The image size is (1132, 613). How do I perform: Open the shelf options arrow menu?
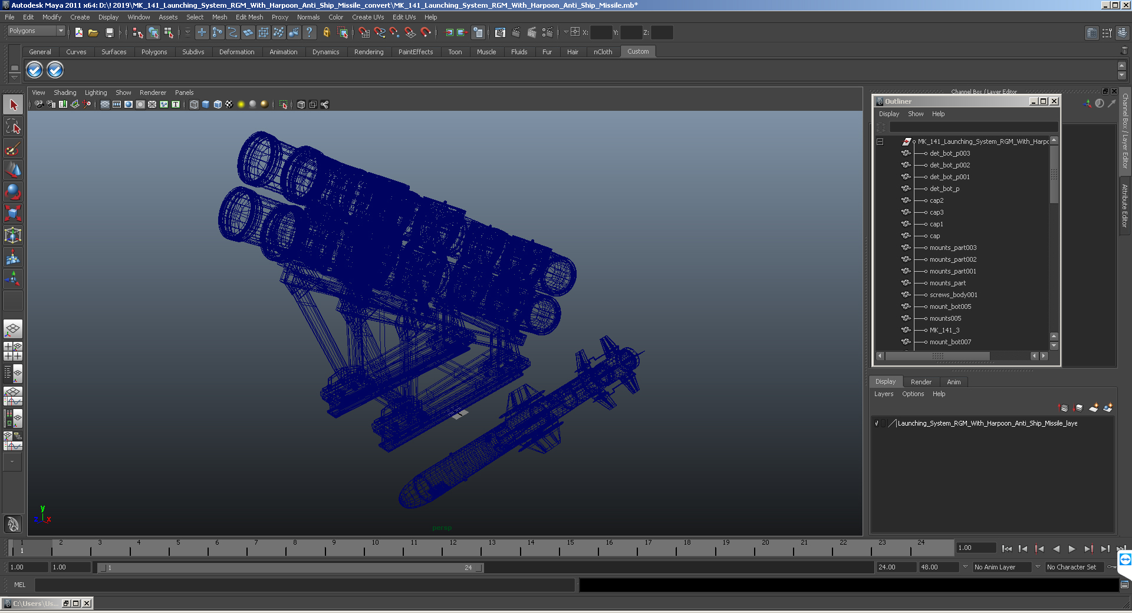pyautogui.click(x=14, y=77)
